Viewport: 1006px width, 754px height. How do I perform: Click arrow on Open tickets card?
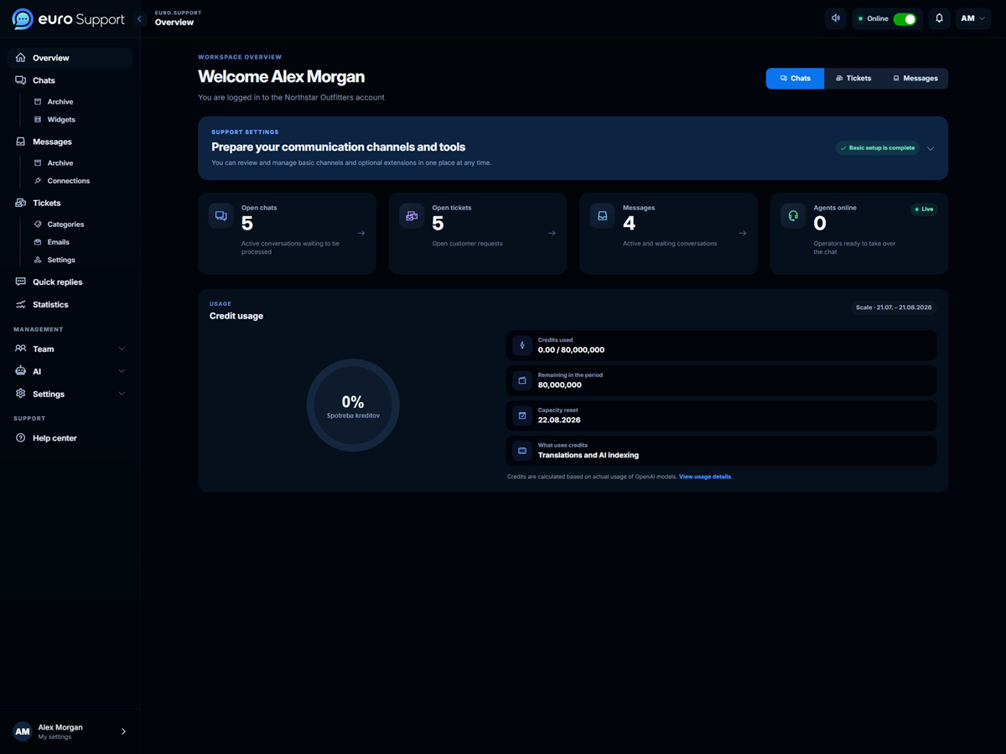tap(552, 233)
